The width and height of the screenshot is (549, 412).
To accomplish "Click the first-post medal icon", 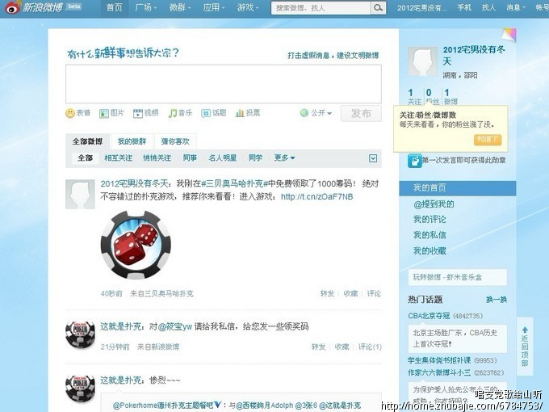I will (414, 161).
